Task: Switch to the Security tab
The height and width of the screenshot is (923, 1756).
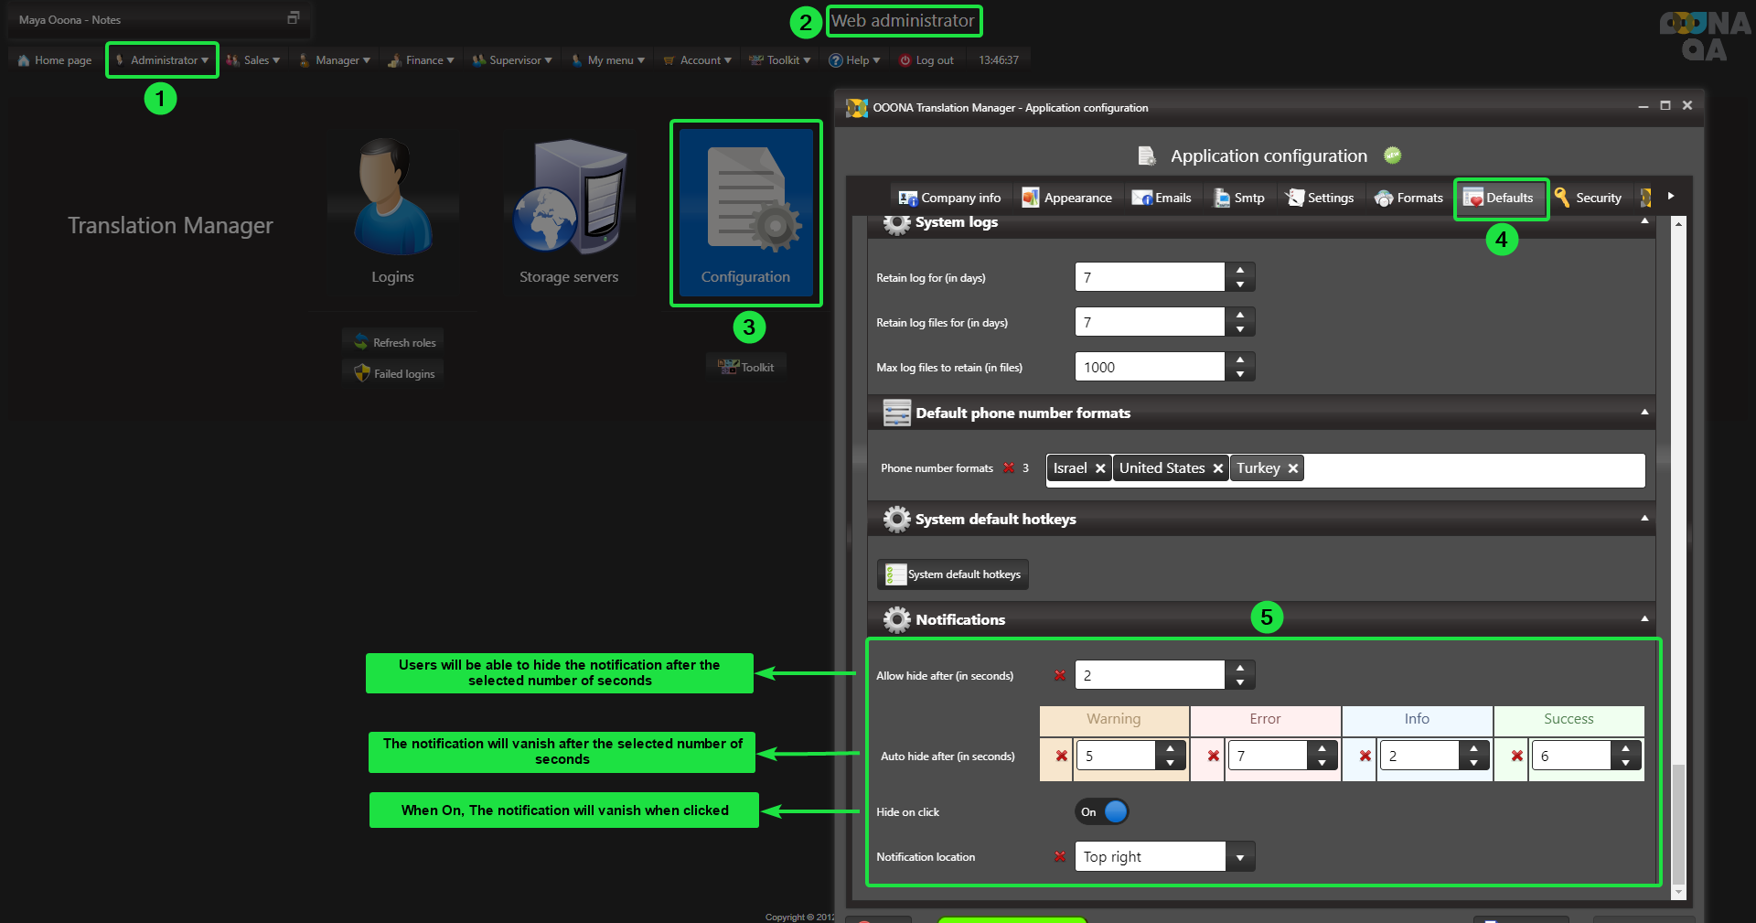Action: [x=1588, y=198]
